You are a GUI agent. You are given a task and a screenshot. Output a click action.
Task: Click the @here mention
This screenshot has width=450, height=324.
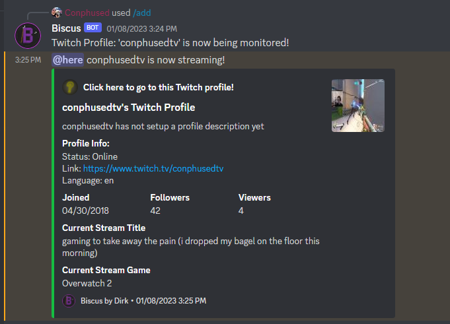(x=68, y=60)
